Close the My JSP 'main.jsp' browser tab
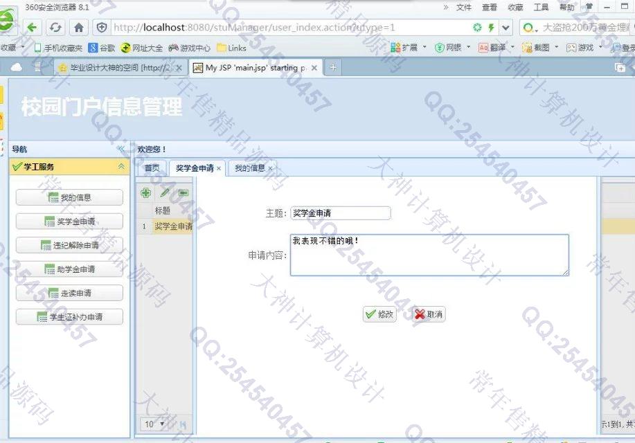Image resolution: width=635 pixels, height=443 pixels. click(314, 68)
